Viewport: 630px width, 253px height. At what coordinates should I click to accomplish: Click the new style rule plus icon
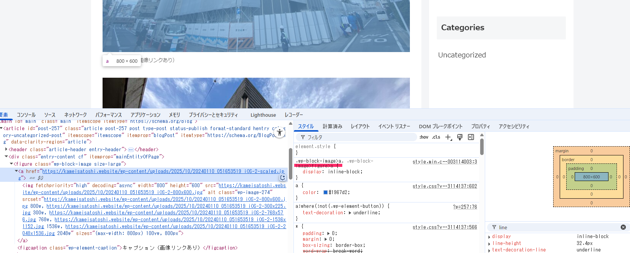pos(448,137)
